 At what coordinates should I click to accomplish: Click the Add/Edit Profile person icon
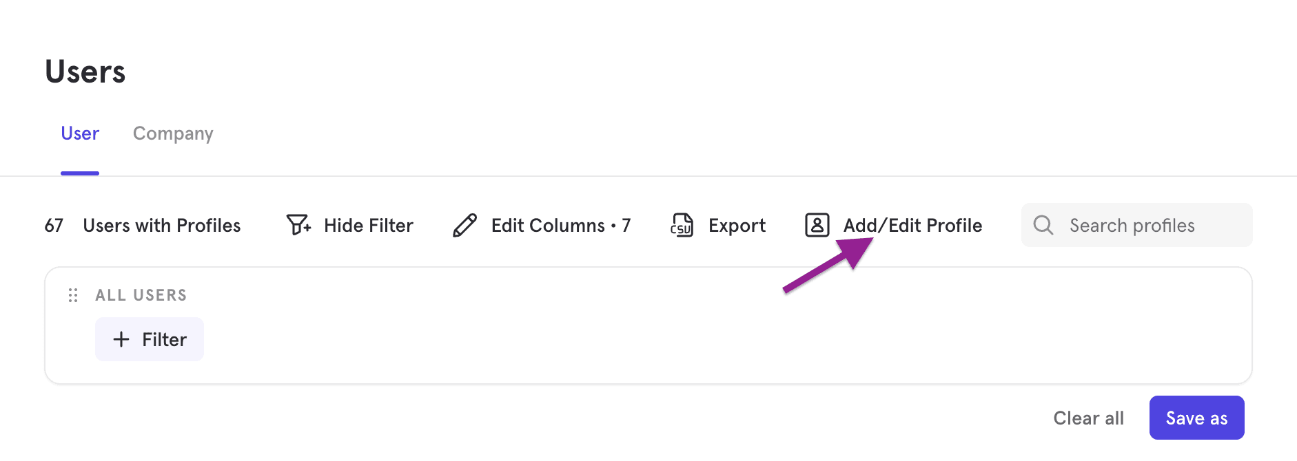(817, 225)
